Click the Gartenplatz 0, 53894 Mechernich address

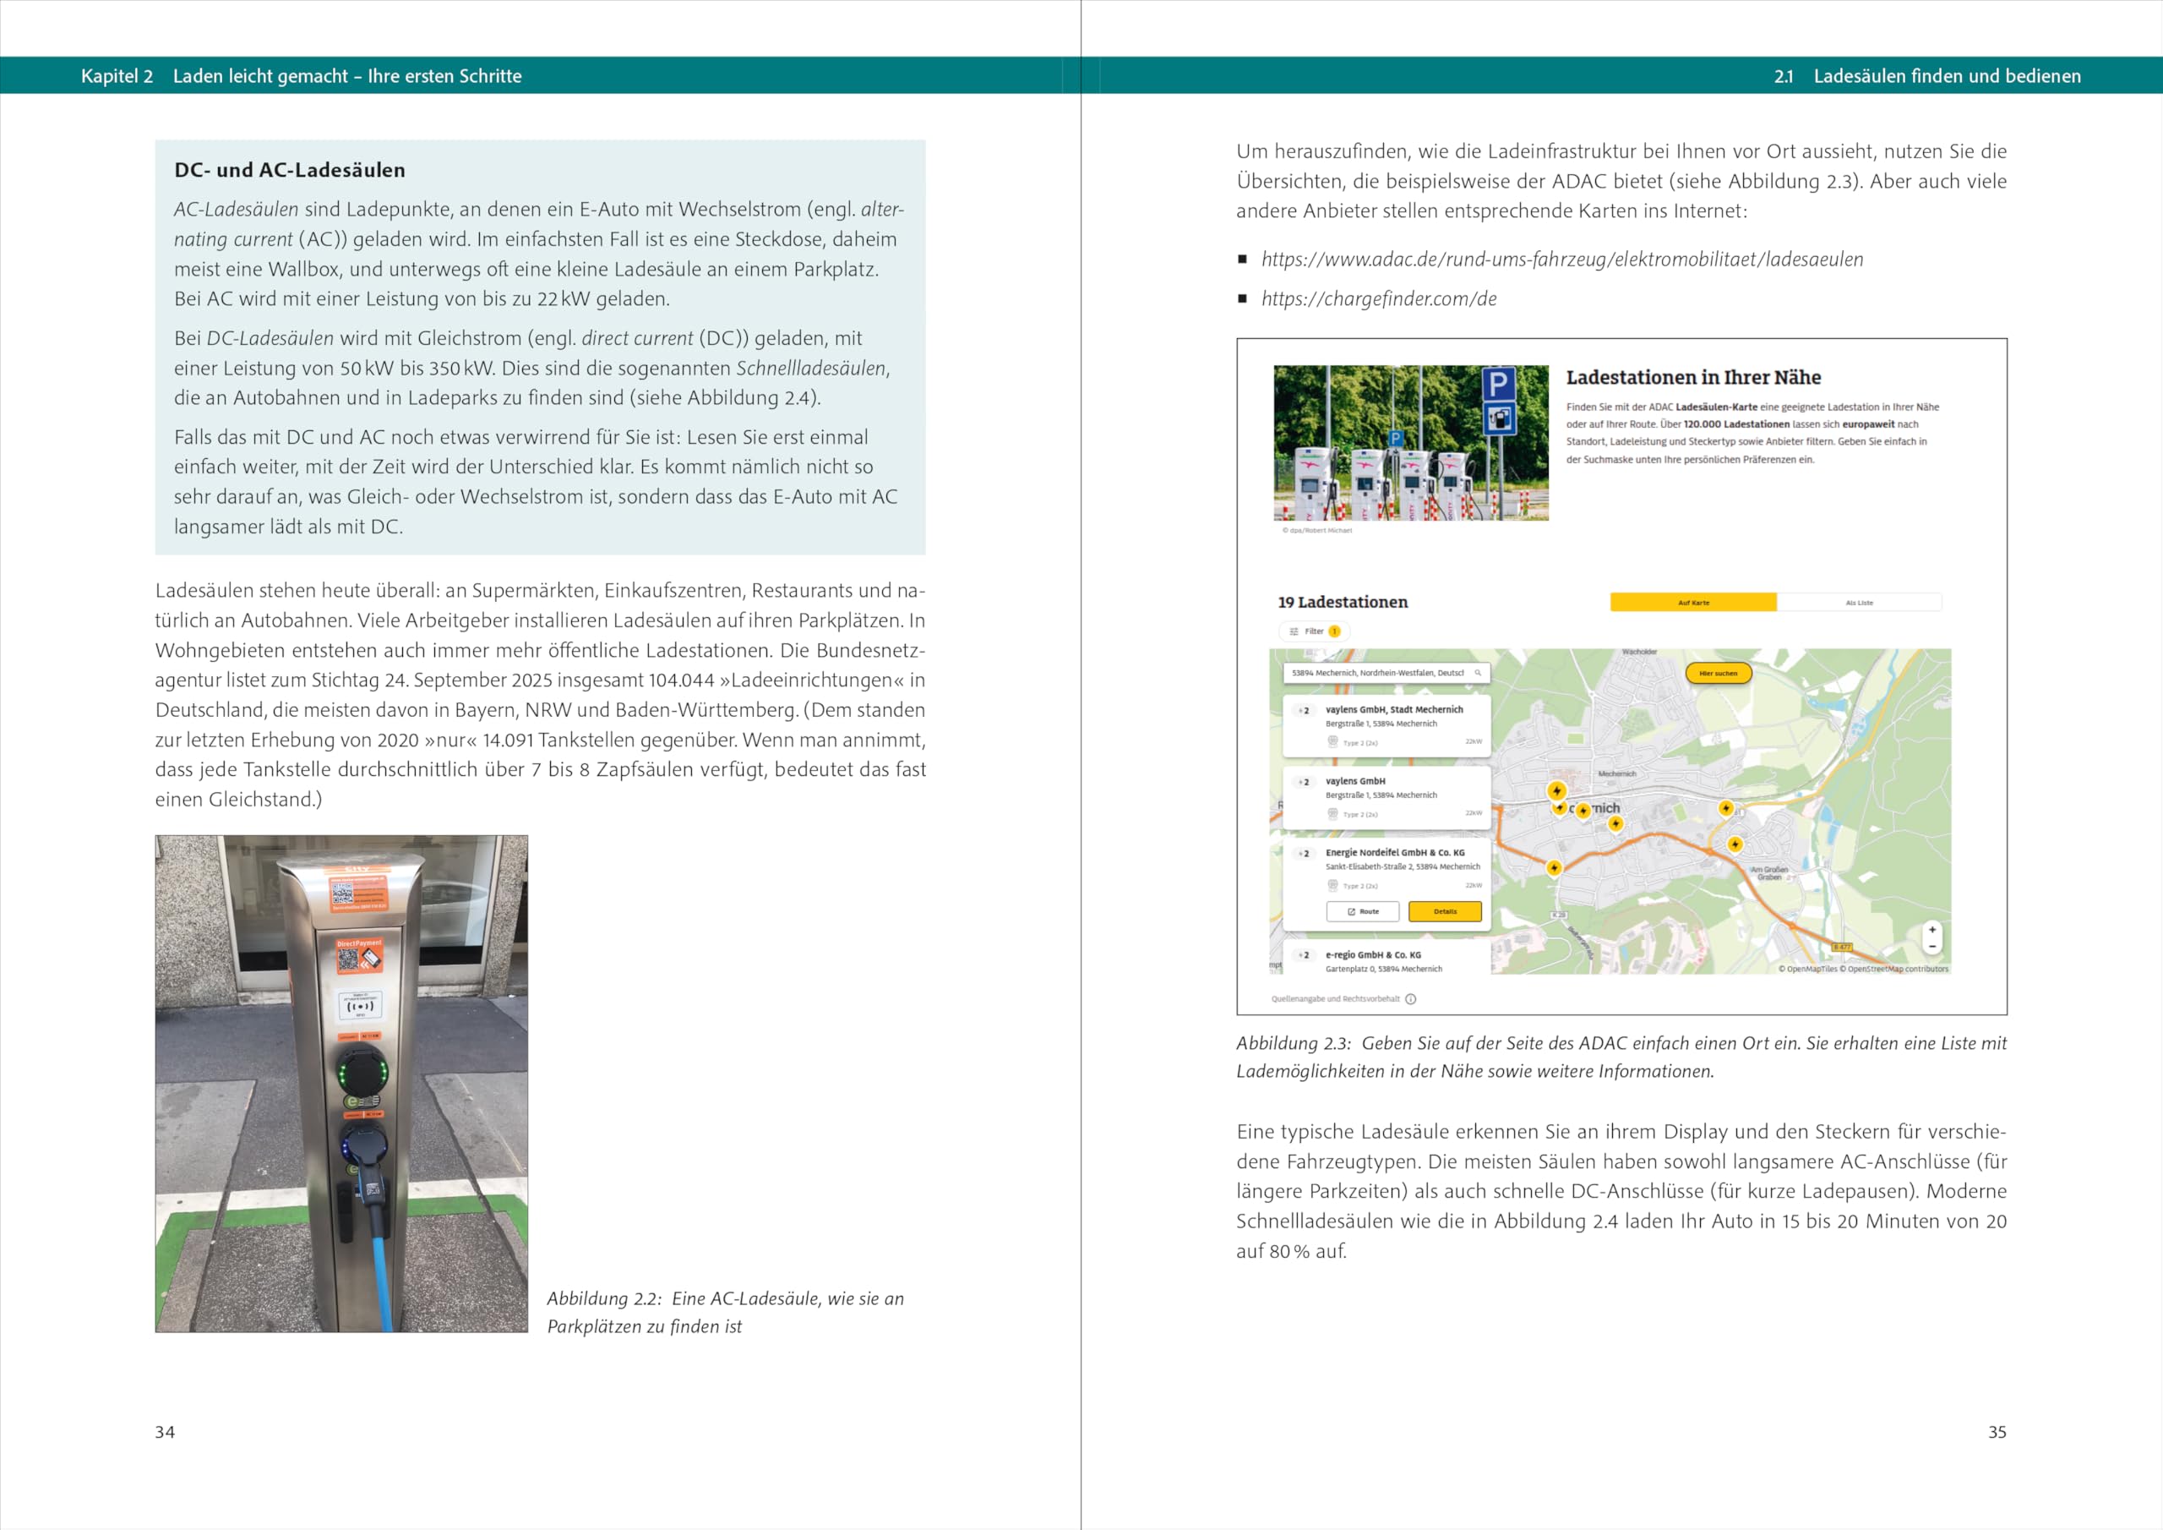click(x=1384, y=969)
